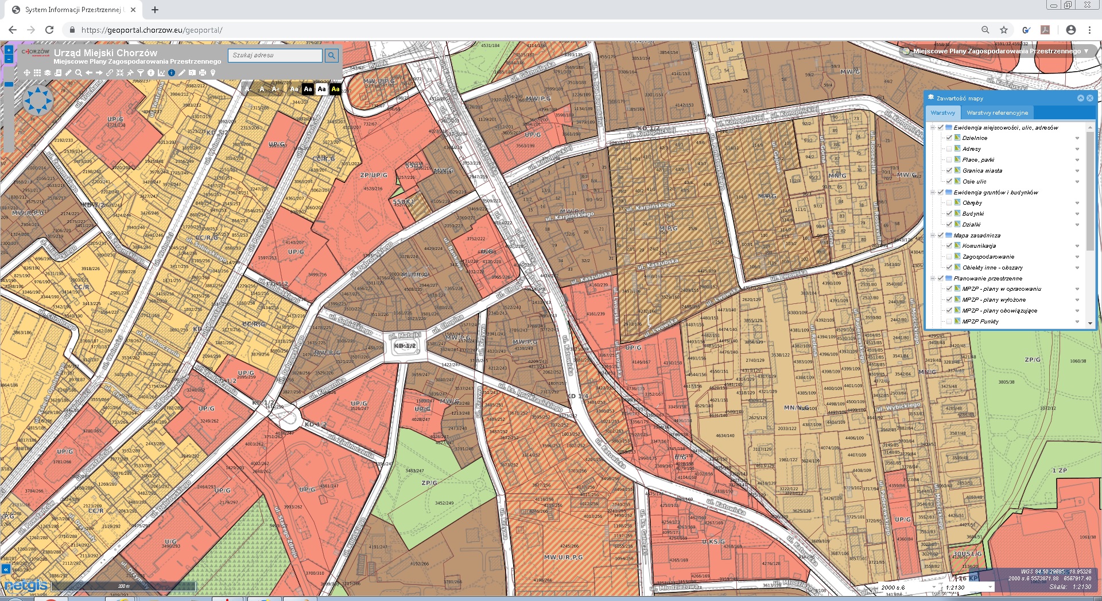The height and width of the screenshot is (601, 1102).
Task: Open the layers stack icon in toolbar
Action: point(48,73)
